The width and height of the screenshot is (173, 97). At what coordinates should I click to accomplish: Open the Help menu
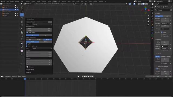(22, 1)
